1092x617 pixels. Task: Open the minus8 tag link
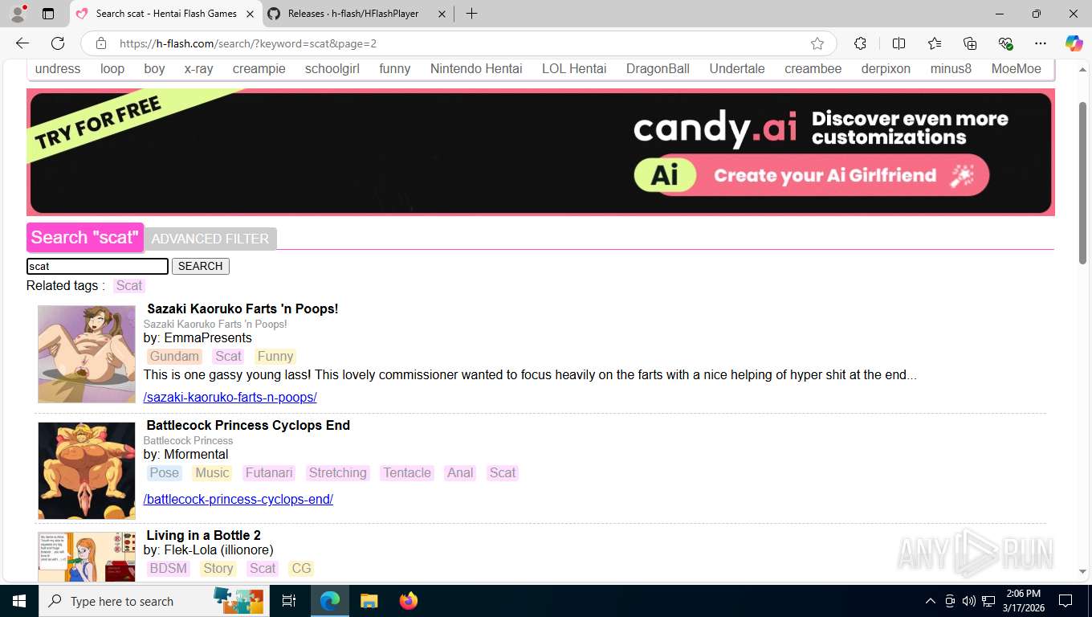pos(951,69)
